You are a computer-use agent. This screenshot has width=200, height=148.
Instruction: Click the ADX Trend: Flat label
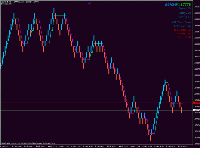[182, 26]
